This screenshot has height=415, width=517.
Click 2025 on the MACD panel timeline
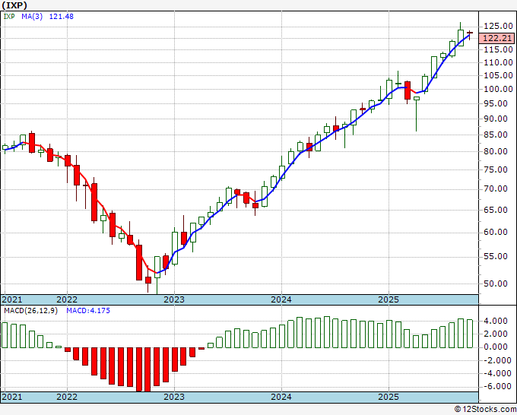click(389, 397)
